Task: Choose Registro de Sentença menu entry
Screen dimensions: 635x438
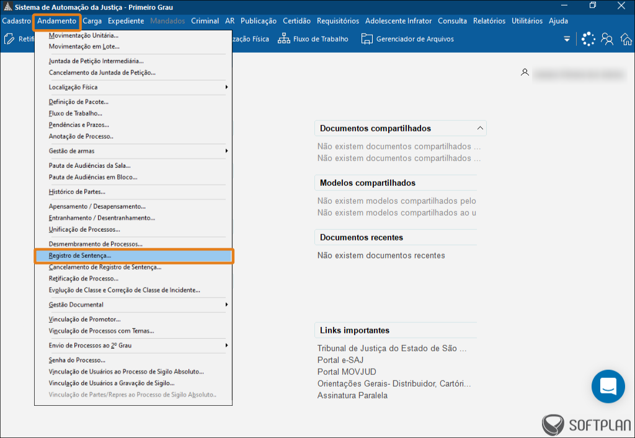Action: (x=134, y=256)
